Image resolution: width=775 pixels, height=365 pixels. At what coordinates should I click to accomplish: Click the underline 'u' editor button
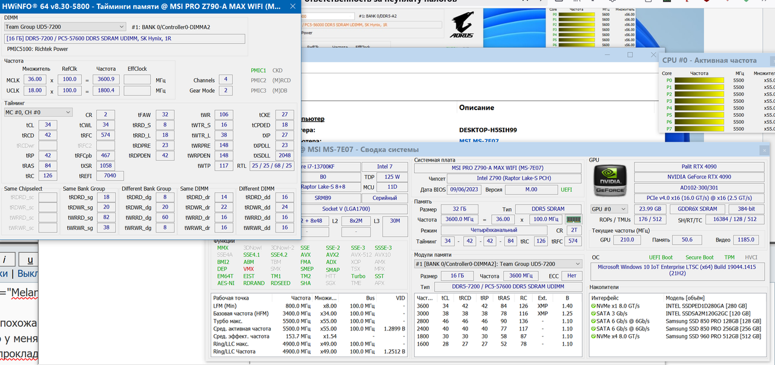29,260
